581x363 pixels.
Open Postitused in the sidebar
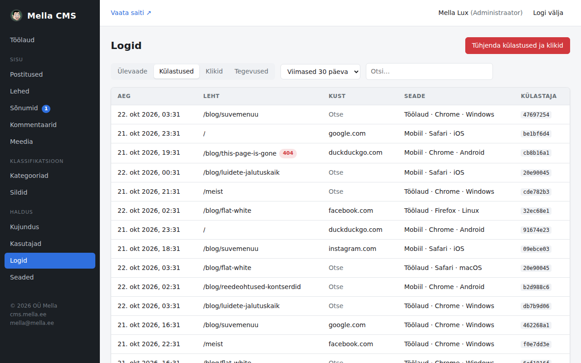click(50, 74)
